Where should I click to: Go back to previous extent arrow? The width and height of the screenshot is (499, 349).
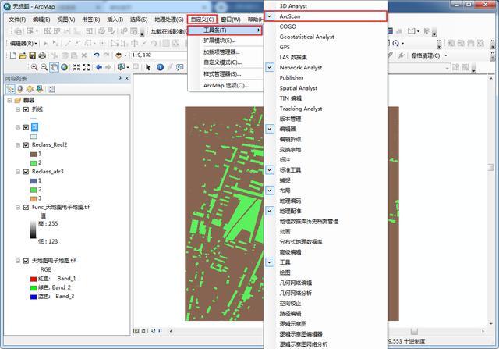pyautogui.click(x=99, y=67)
